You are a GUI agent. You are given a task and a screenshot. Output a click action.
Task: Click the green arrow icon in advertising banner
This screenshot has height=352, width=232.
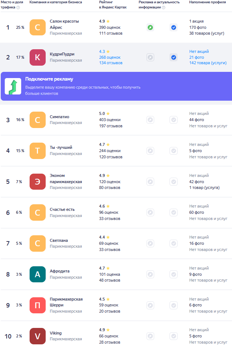coord(13,86)
